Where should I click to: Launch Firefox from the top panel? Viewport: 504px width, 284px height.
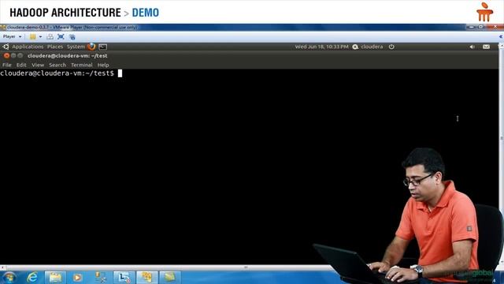click(91, 47)
